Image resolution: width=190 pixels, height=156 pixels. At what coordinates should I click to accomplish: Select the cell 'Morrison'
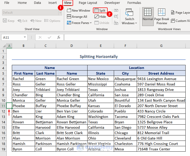[x=45, y=138]
